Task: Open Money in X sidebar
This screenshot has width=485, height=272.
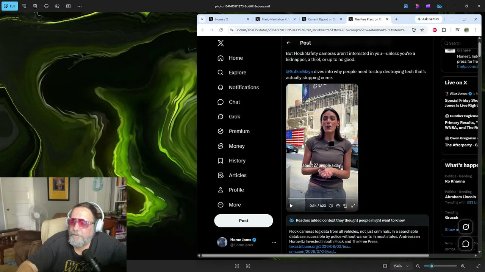Action: [x=231, y=146]
